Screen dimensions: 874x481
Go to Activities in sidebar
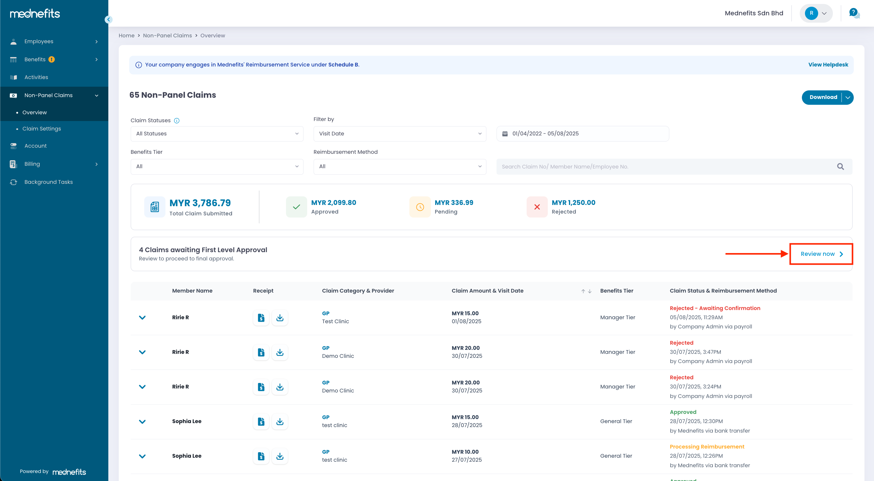[x=54, y=77]
